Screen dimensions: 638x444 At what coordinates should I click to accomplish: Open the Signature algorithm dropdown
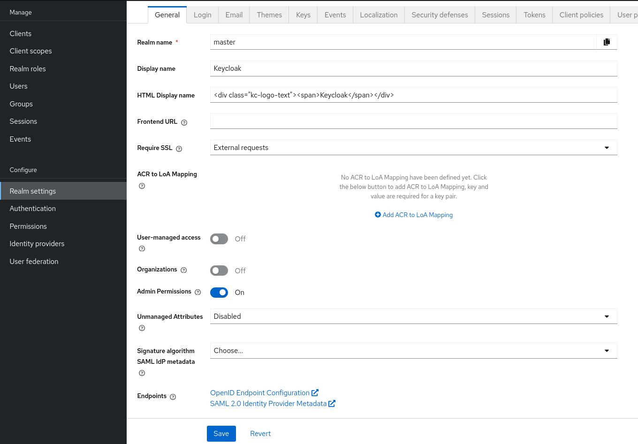pyautogui.click(x=413, y=351)
